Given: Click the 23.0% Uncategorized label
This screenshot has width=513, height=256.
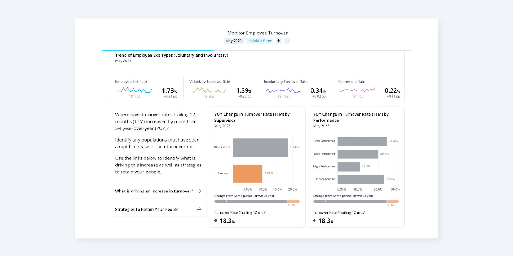Looking at the screenshot, I should coord(390,180).
